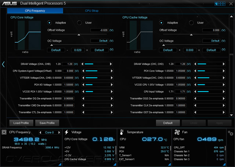Click the CPU Core Voltage 0.128 reading
Image resolution: width=235 pixels, height=167 pixels.
coord(104,139)
